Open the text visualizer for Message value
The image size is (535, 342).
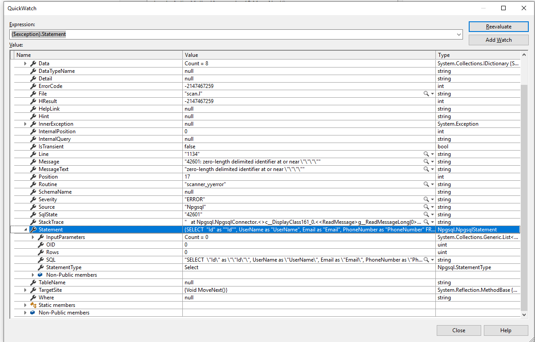click(x=426, y=161)
